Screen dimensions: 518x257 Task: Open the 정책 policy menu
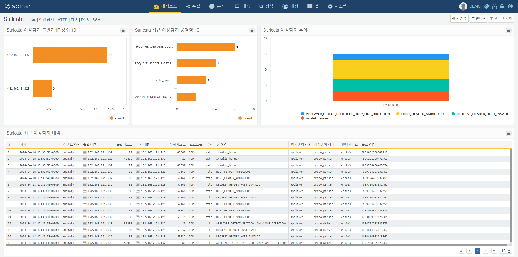pos(266,6)
